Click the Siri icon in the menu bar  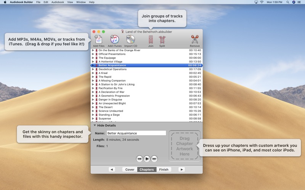coord(294,2)
